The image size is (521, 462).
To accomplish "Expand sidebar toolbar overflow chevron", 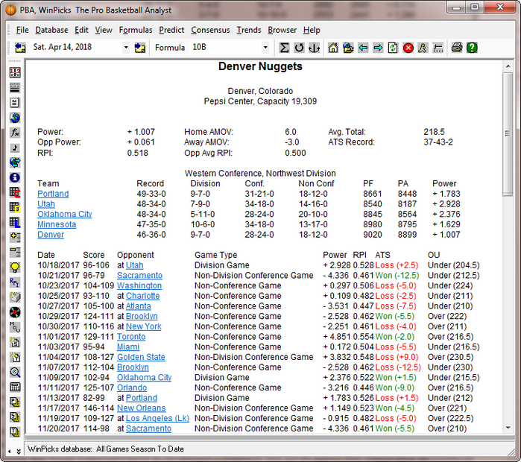I will click(x=19, y=451).
